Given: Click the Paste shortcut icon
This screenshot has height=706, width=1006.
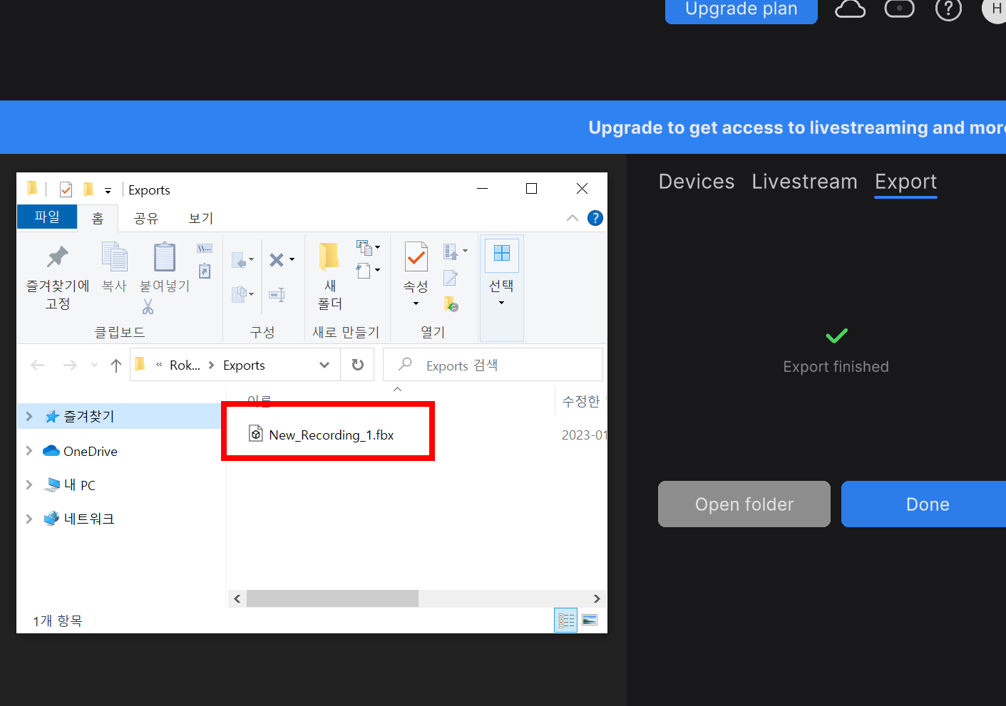Looking at the screenshot, I should (205, 271).
